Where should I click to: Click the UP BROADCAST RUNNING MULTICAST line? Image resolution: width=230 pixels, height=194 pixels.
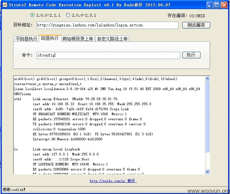point(80,114)
